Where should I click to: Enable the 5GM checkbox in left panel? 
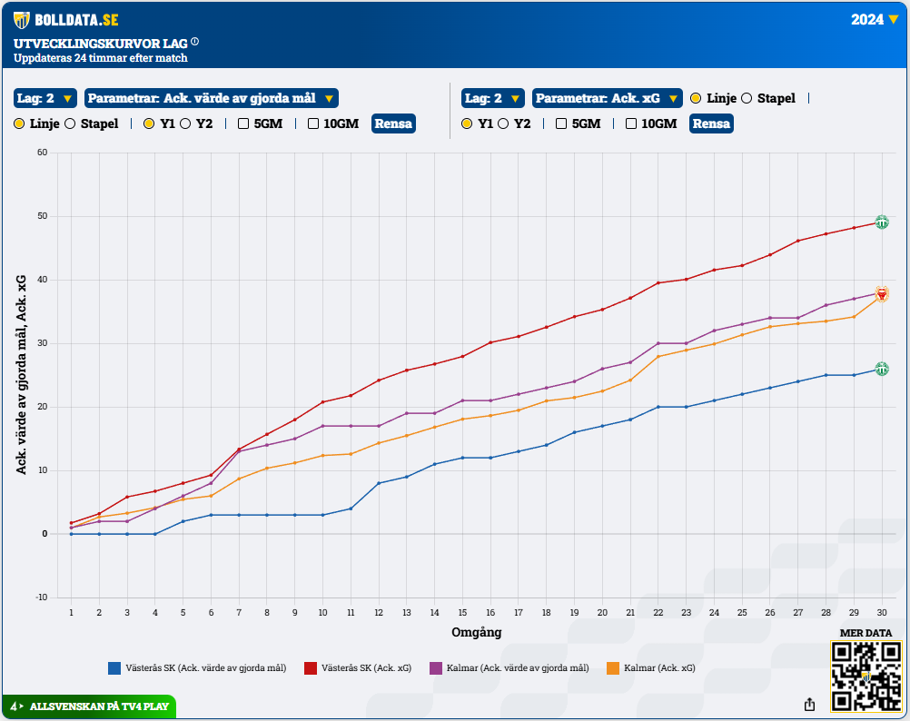tap(243, 123)
